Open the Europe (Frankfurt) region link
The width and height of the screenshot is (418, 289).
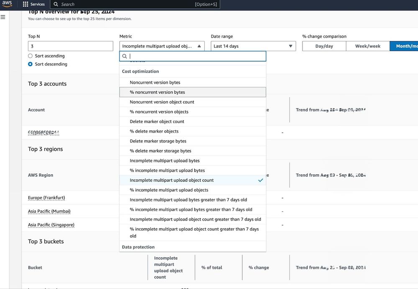point(46,198)
